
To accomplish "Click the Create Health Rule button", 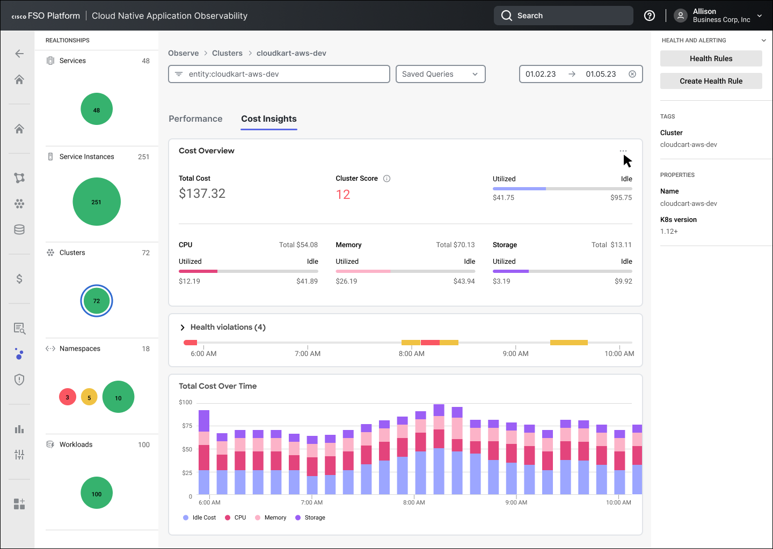I will [711, 81].
